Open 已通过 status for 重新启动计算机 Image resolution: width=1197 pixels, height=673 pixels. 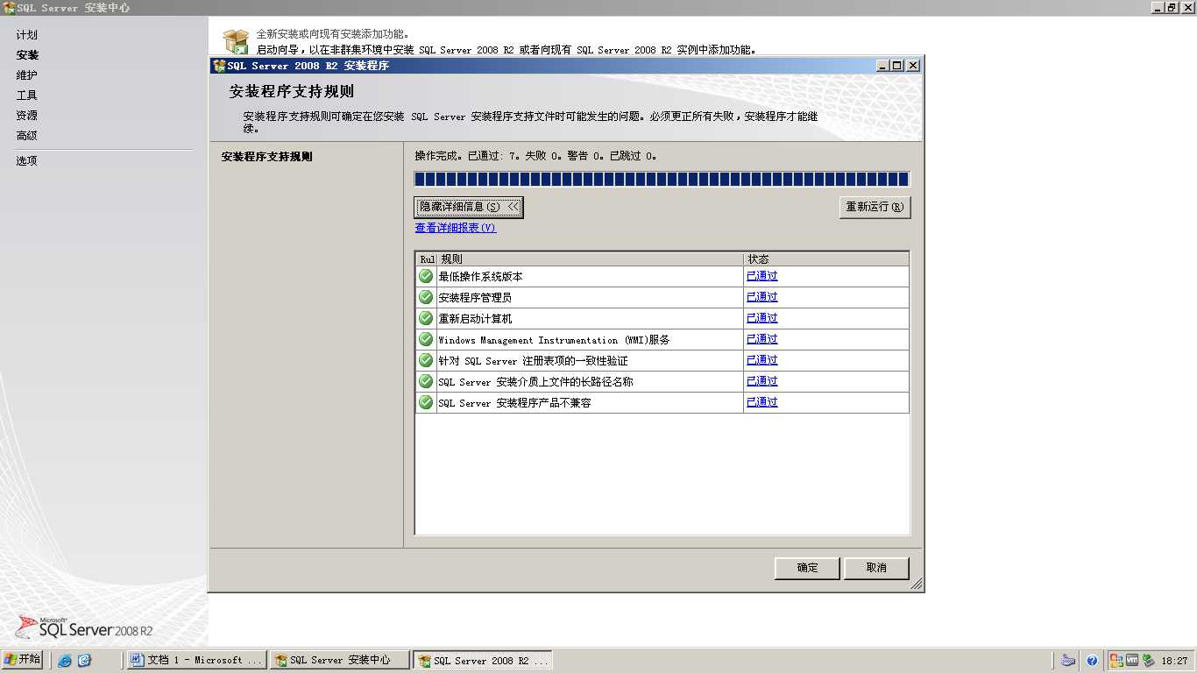[762, 318]
